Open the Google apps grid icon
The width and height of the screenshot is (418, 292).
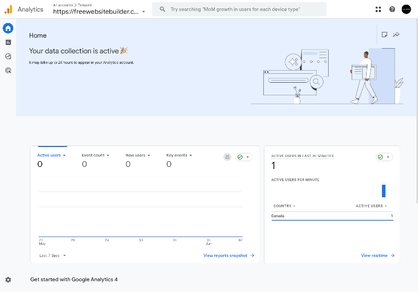[378, 9]
